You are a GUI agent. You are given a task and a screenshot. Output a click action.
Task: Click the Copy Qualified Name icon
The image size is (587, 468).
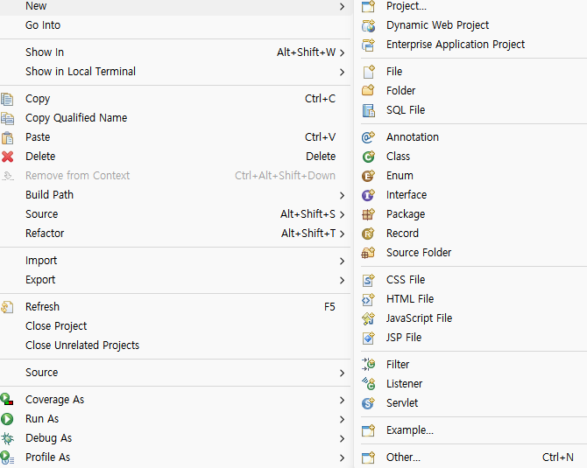[x=8, y=118]
